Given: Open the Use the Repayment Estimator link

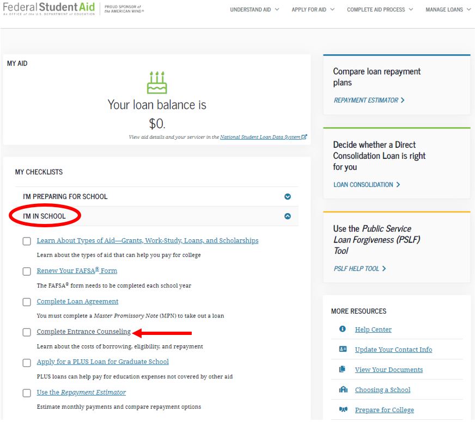Looking at the screenshot, I should [81, 393].
